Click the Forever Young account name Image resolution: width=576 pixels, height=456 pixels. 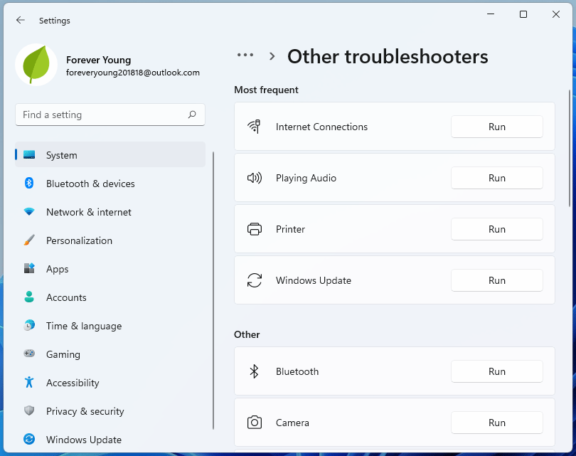98,60
